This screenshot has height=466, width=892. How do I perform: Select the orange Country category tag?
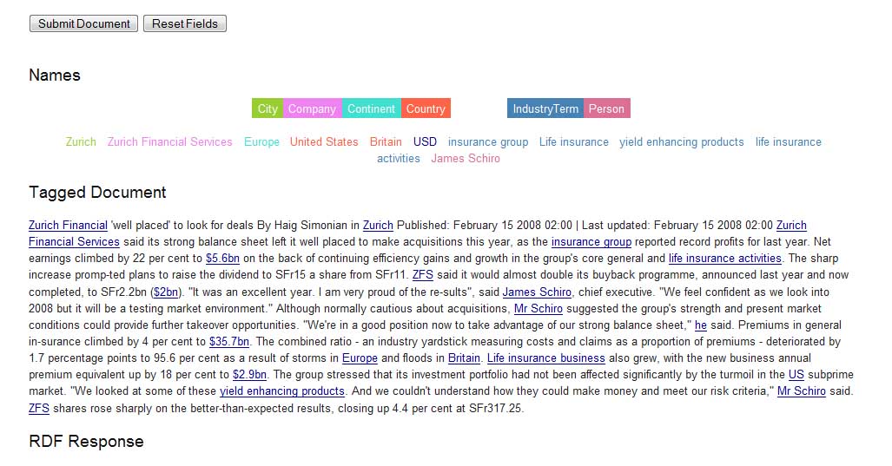(x=426, y=108)
